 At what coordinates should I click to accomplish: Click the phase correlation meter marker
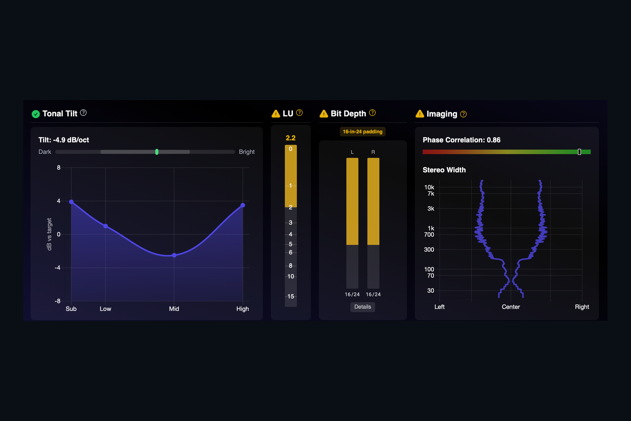579,152
